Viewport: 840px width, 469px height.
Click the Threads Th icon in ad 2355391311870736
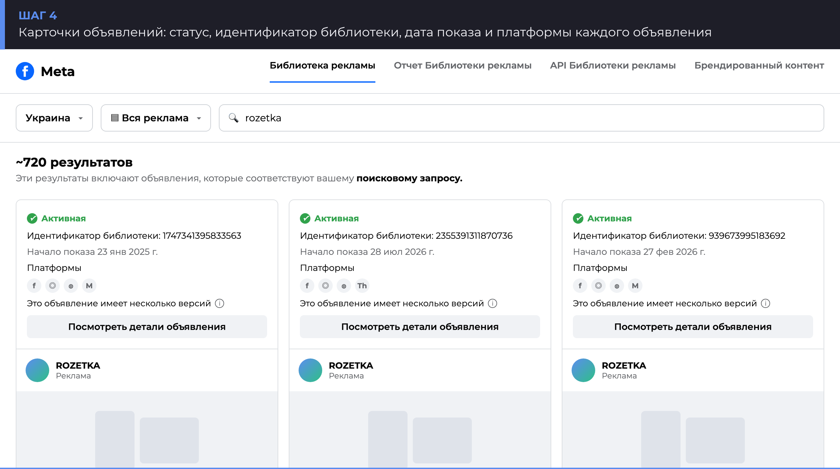point(362,286)
